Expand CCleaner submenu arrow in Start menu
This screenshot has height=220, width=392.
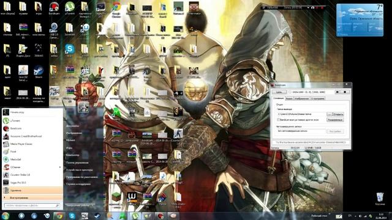click(60, 167)
